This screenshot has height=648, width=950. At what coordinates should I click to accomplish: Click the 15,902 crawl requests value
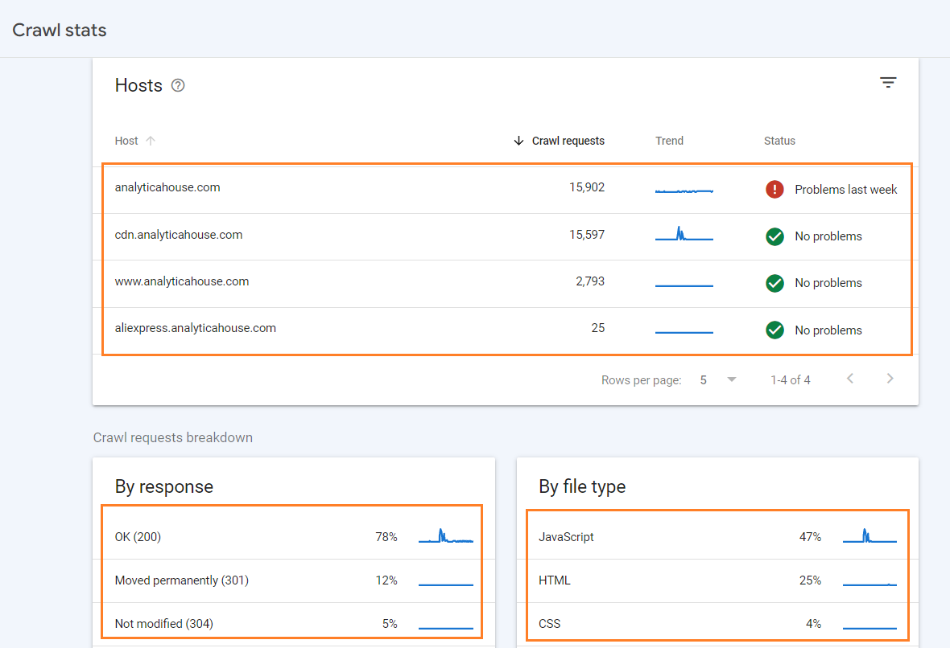pyautogui.click(x=586, y=187)
